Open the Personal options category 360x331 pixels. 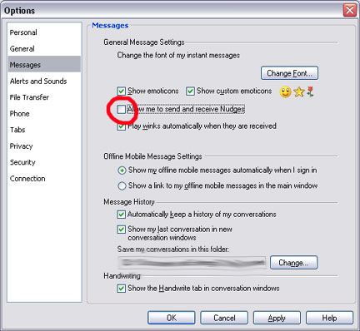point(23,32)
